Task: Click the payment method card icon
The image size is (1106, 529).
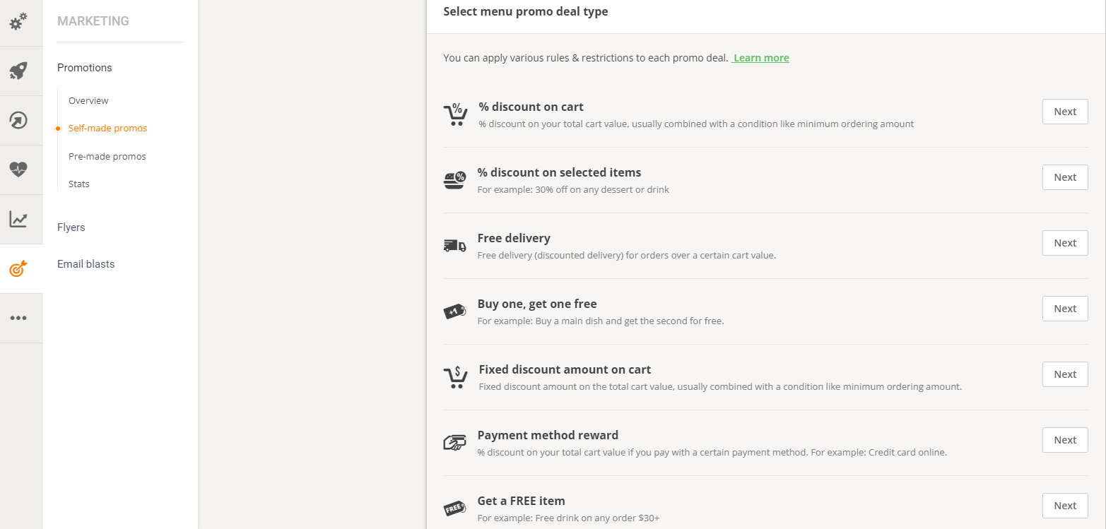Action: [x=454, y=443]
